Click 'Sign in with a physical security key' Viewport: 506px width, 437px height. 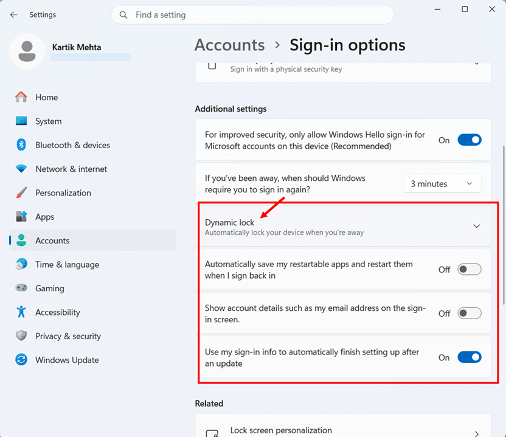[x=286, y=69]
